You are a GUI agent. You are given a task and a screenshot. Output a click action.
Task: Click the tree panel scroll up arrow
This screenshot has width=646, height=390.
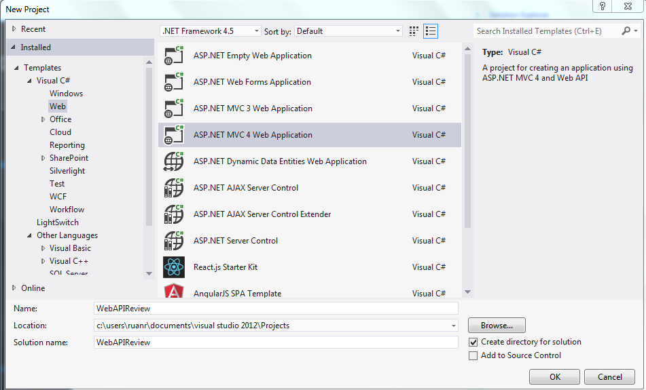click(149, 62)
